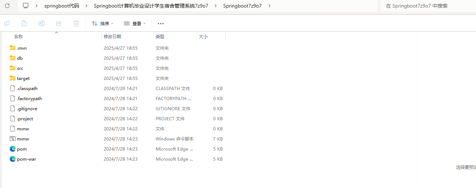Click the springboot代码 breadcrumb

pyautogui.click(x=61, y=6)
